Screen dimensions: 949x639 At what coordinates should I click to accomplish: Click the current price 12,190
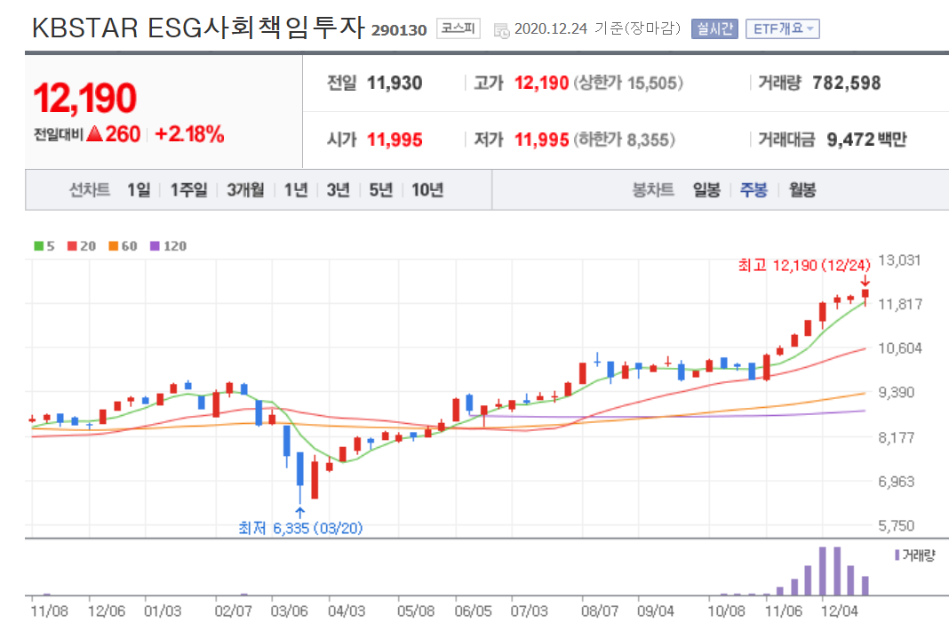(84, 99)
